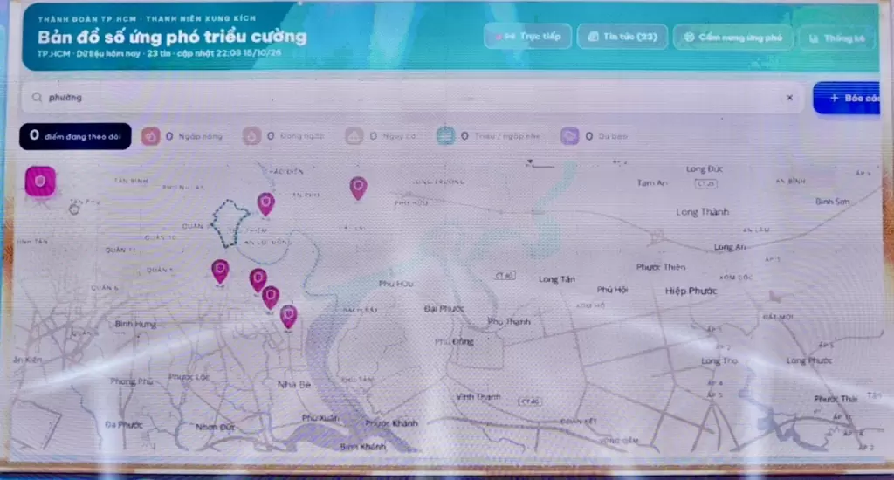
Task: Click the Tam An map label
Action: point(652,183)
